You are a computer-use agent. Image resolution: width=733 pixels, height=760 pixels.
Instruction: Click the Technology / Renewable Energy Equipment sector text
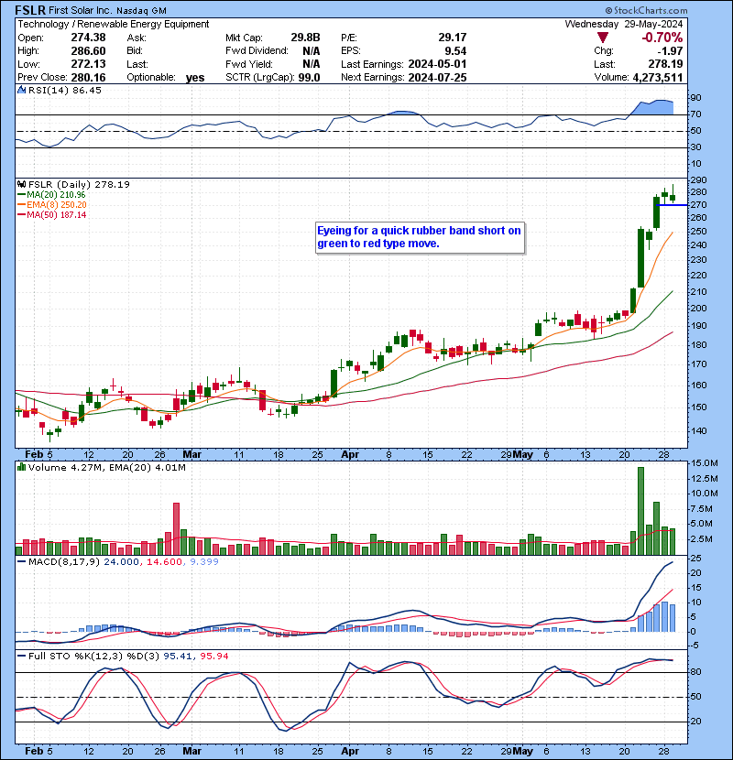[114, 24]
